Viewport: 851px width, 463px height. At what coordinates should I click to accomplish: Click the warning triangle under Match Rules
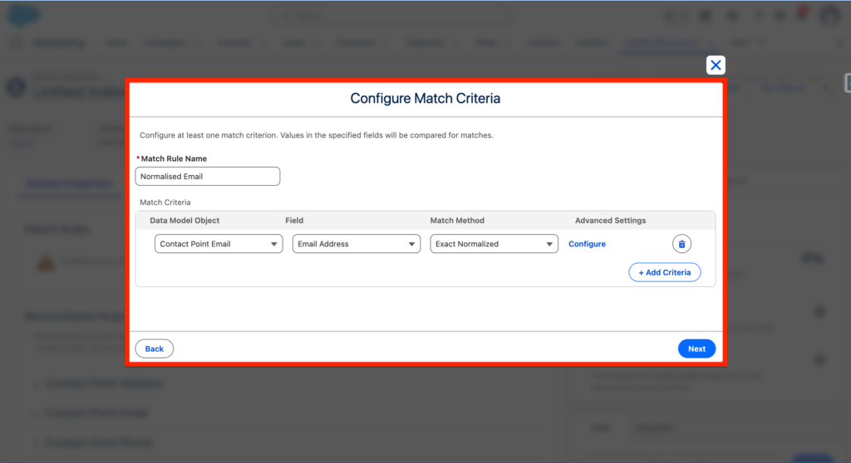coord(43,262)
